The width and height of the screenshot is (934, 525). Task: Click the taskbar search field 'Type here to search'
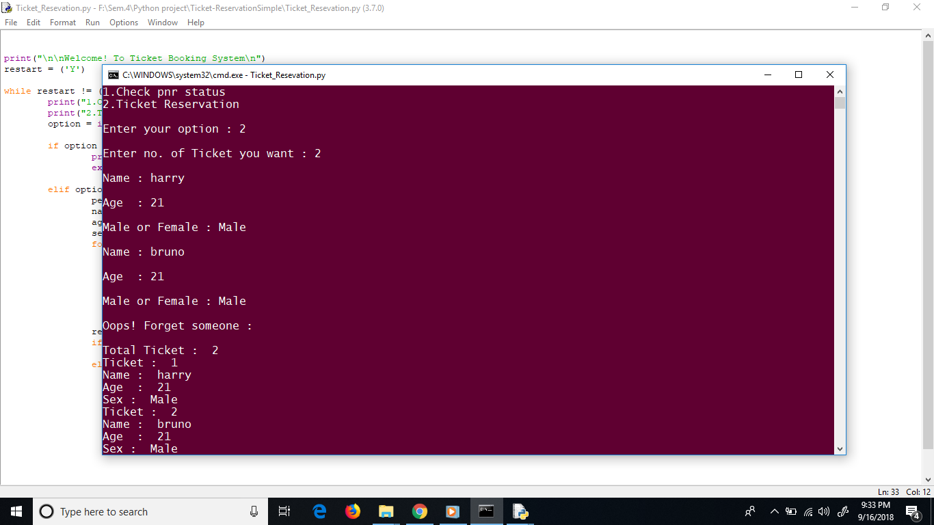pos(150,511)
